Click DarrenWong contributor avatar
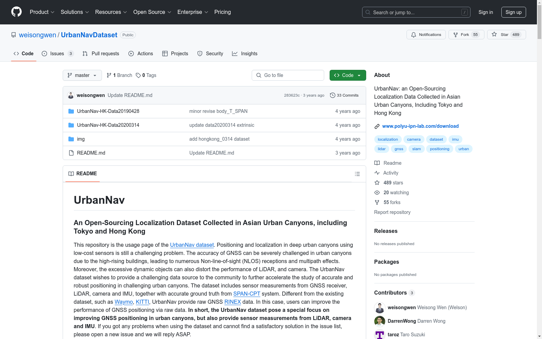542x339 pixels. pyautogui.click(x=380, y=321)
